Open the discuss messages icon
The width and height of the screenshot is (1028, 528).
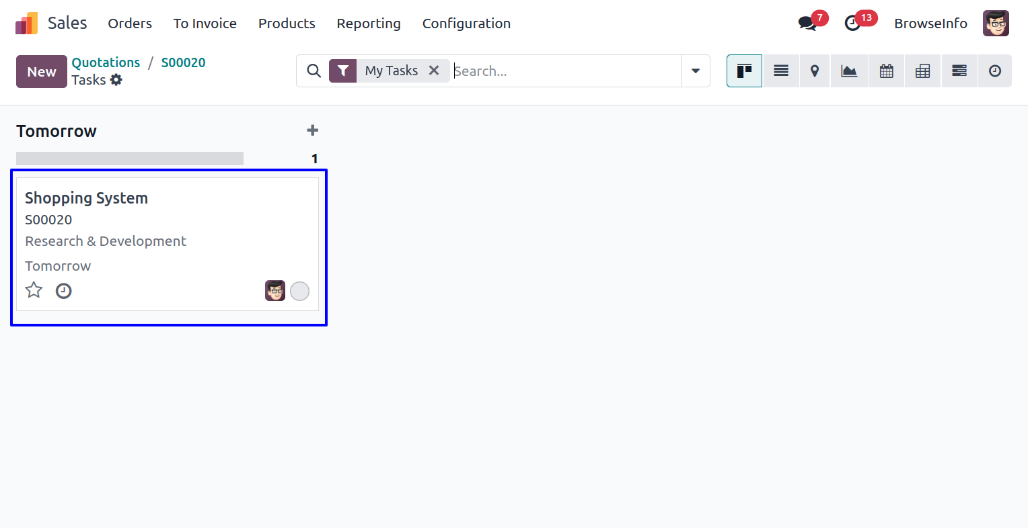(807, 24)
